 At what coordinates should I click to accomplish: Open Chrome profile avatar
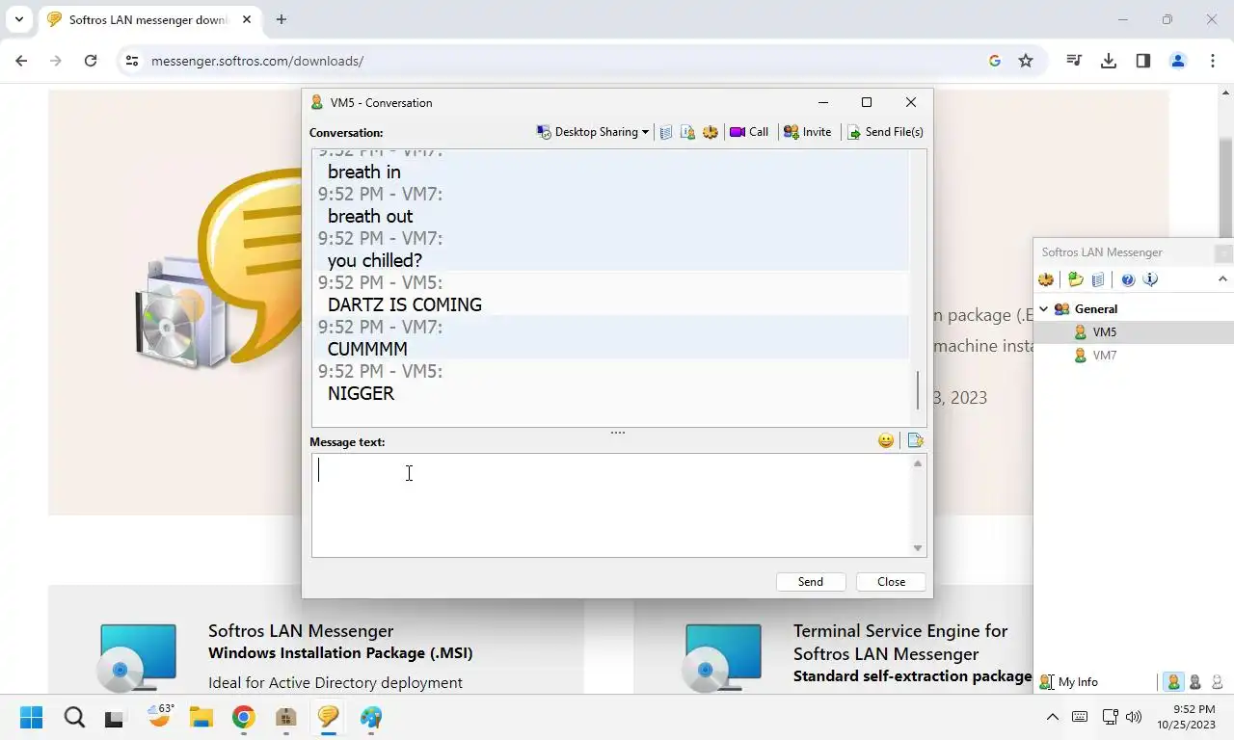[x=1178, y=61]
